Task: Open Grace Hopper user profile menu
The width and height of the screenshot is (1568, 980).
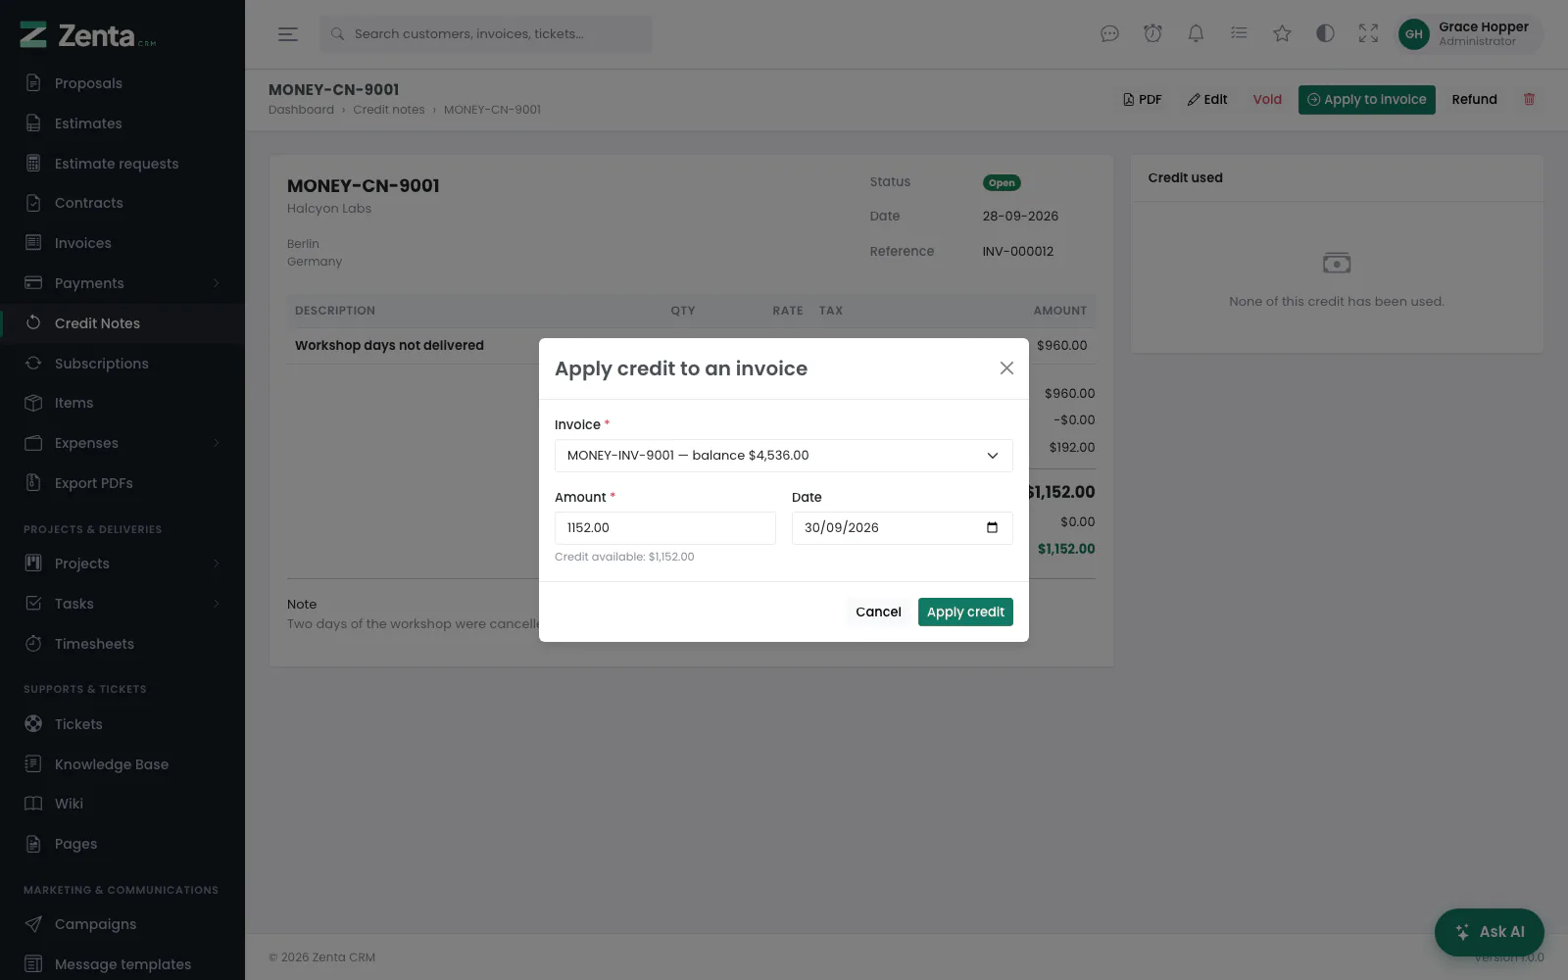Action: (1468, 34)
